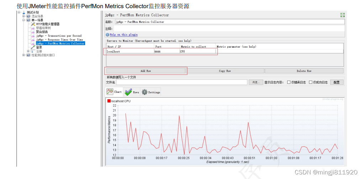
Task: Open the Help on this plugin link
Action: pos(123,35)
